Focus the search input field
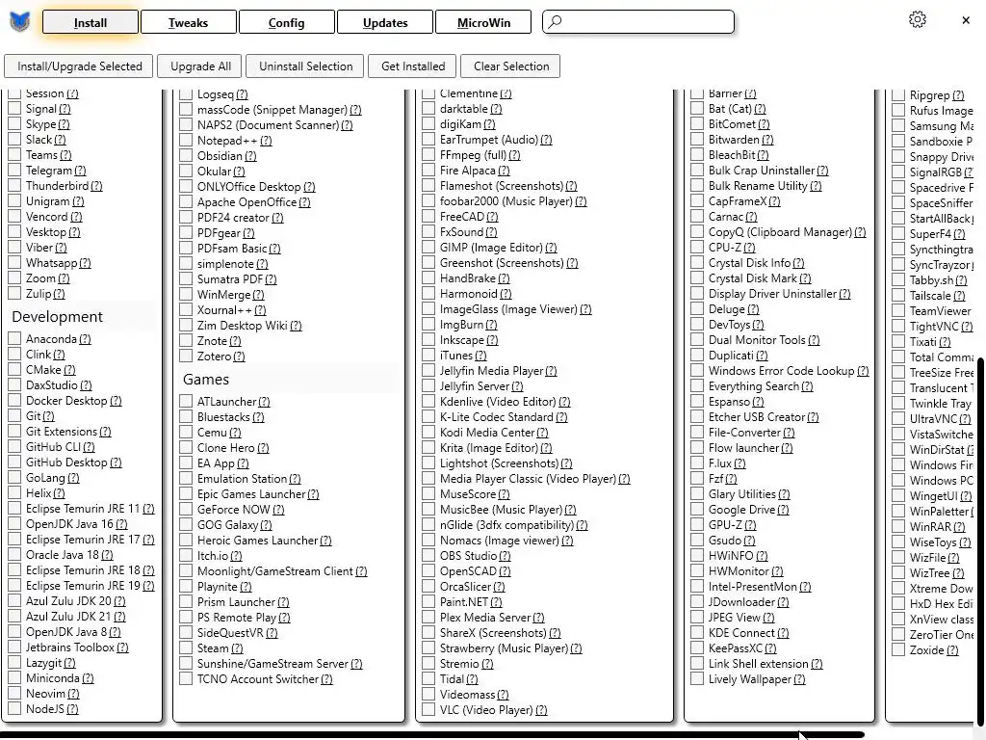This screenshot has width=986, height=740. click(638, 22)
